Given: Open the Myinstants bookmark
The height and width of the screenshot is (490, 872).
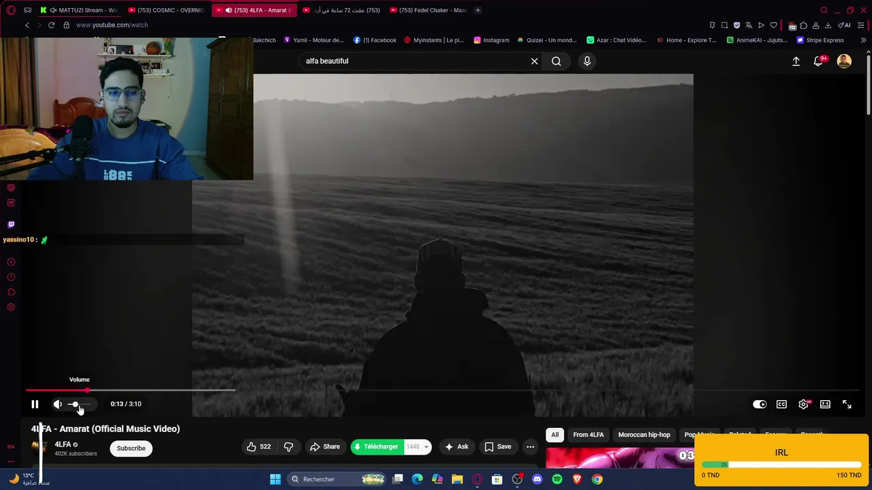Looking at the screenshot, I should point(433,40).
